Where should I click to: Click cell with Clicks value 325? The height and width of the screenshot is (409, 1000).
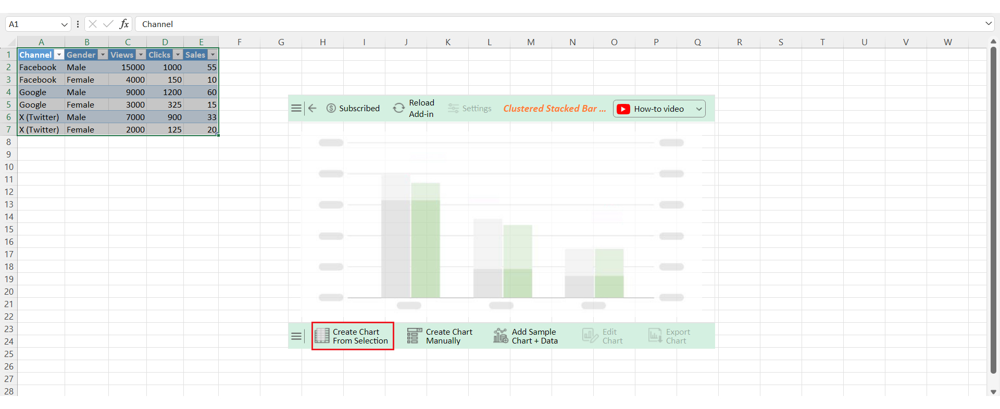165,104
